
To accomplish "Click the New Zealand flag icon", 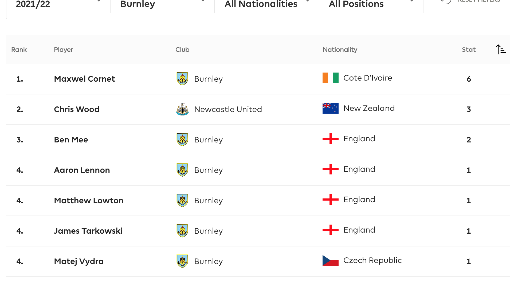I will tap(330, 108).
